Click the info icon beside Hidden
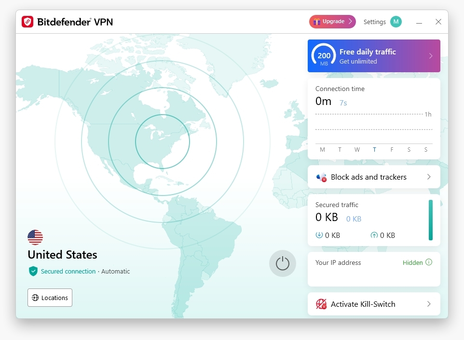The height and width of the screenshot is (340, 464). [x=429, y=262]
